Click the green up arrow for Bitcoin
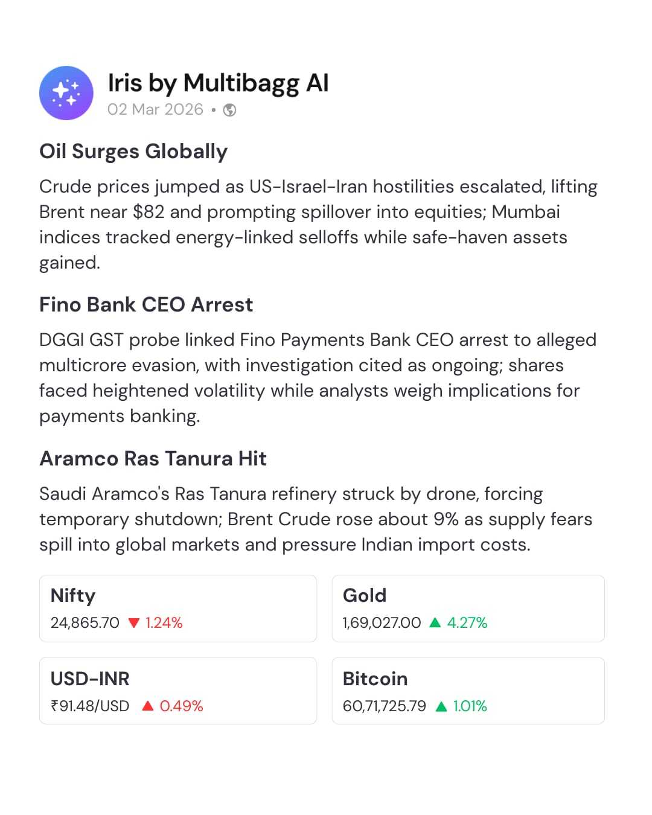 coord(441,706)
